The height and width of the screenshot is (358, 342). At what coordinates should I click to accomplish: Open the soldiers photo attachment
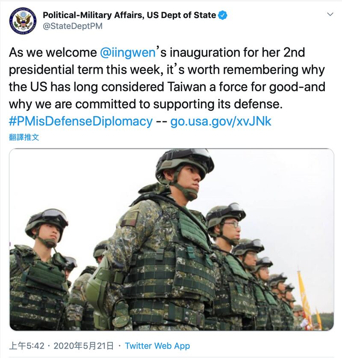click(x=171, y=240)
